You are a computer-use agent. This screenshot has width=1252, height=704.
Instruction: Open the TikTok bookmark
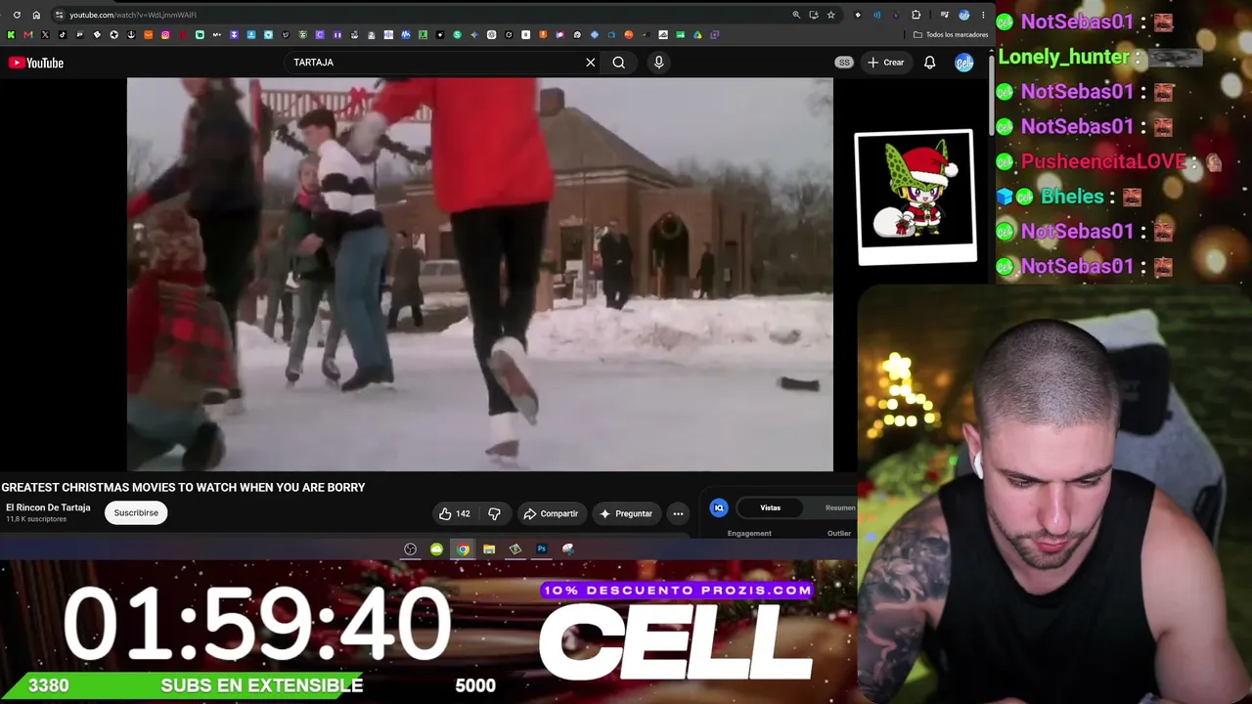pyautogui.click(x=62, y=35)
